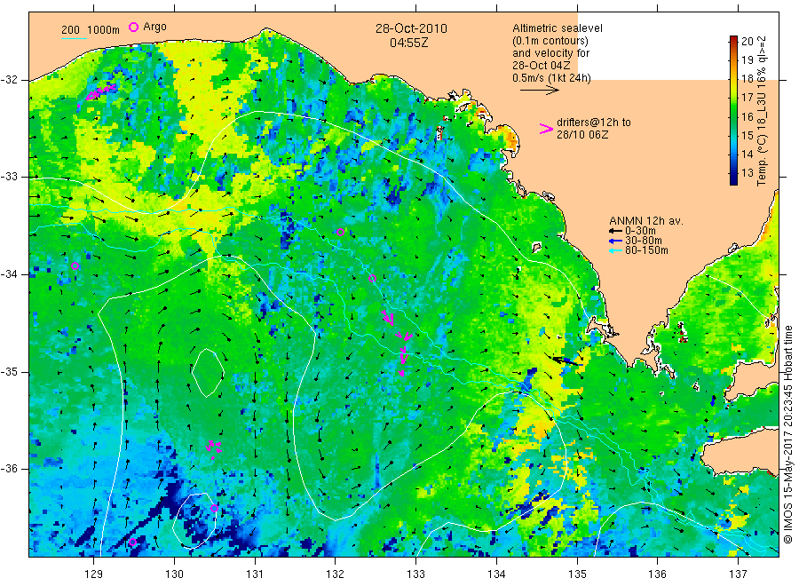
Task: Click the 133 longitude axis label
Action: point(415,574)
